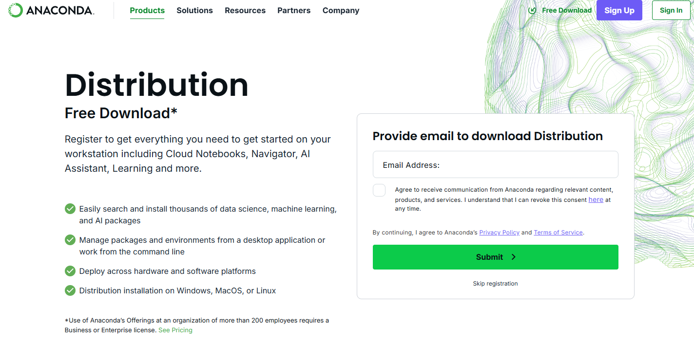
Task: Click the green Submit button
Action: pos(495,257)
